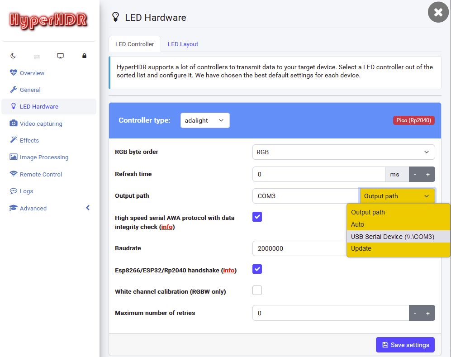The image size is (451, 357).
Task: Open the Effects section
Action: (x=29, y=140)
